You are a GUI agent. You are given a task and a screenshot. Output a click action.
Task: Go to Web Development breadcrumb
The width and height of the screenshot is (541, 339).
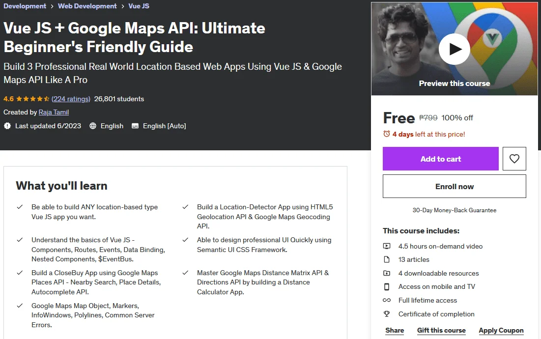tap(87, 6)
